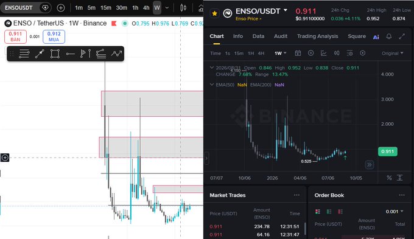Select the Time line chart mode
This screenshot has width=414, height=239.
click(x=216, y=54)
